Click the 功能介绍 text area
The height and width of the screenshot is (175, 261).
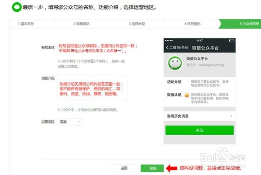(x=92, y=87)
